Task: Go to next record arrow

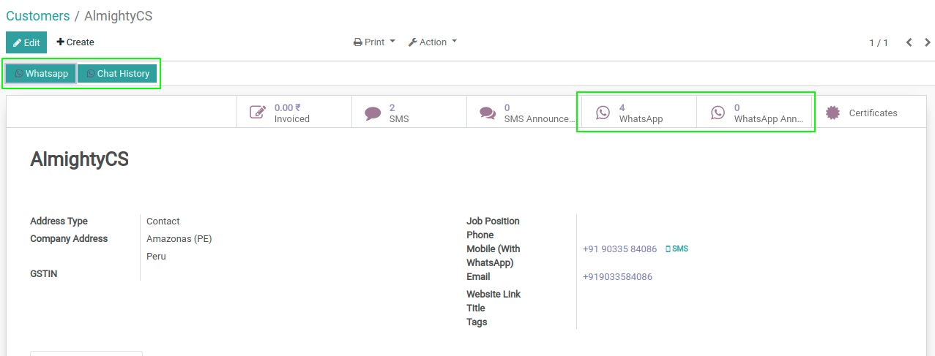Action: (x=925, y=42)
